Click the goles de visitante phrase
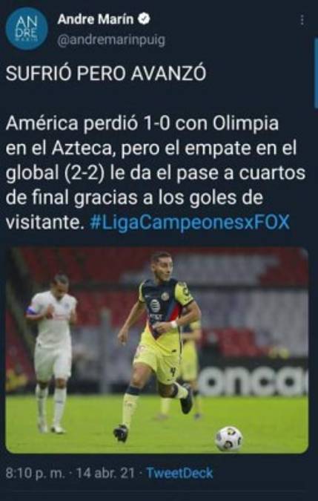318x501 pixels. [134, 210]
